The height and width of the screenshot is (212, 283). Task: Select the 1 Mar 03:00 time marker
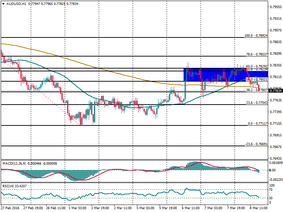[x=78, y=208]
